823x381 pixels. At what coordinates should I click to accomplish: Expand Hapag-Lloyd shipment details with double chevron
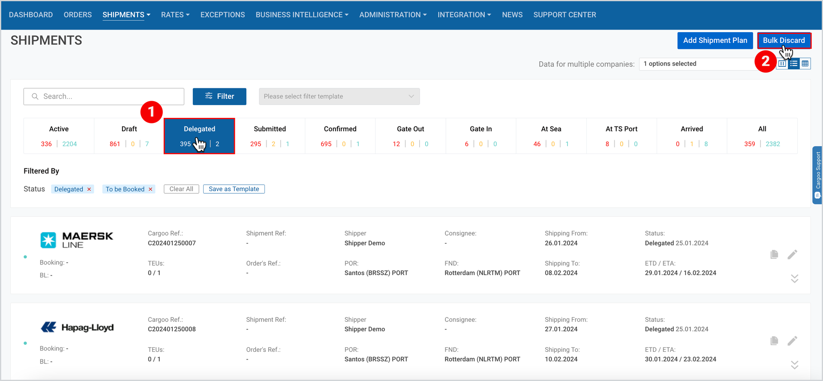tap(794, 365)
